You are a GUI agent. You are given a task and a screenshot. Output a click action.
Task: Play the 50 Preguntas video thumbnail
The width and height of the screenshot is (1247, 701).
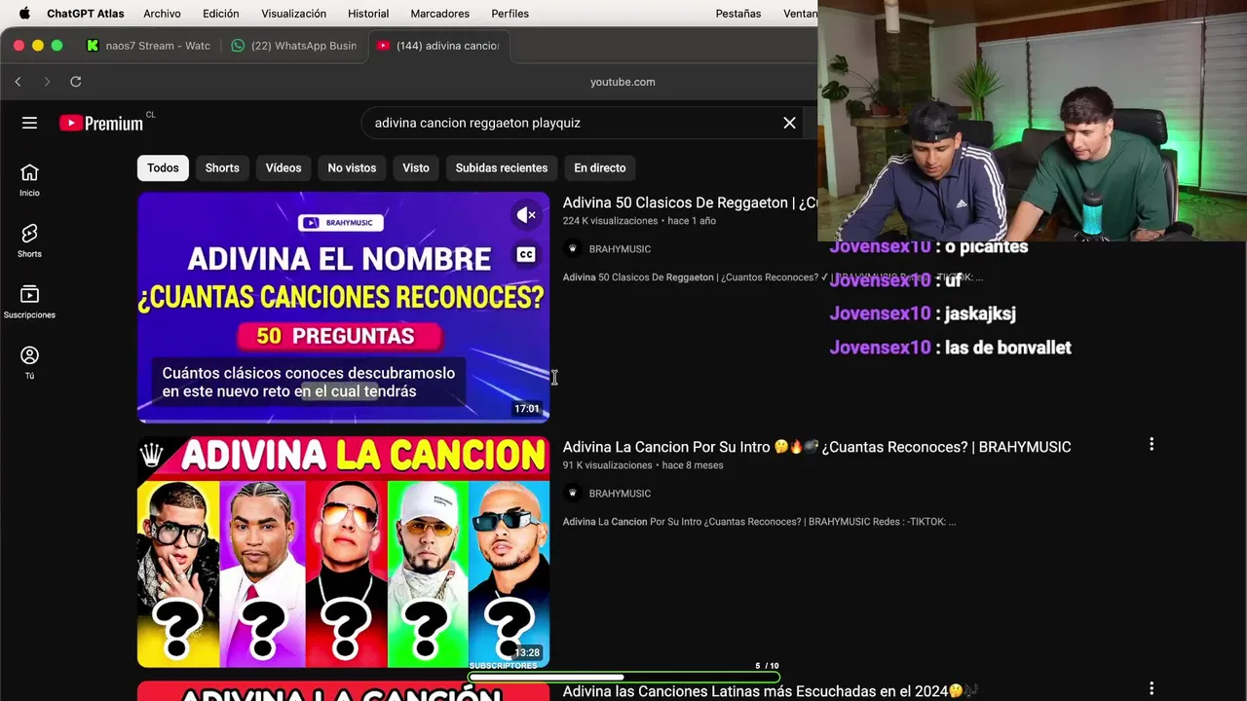pos(343,307)
